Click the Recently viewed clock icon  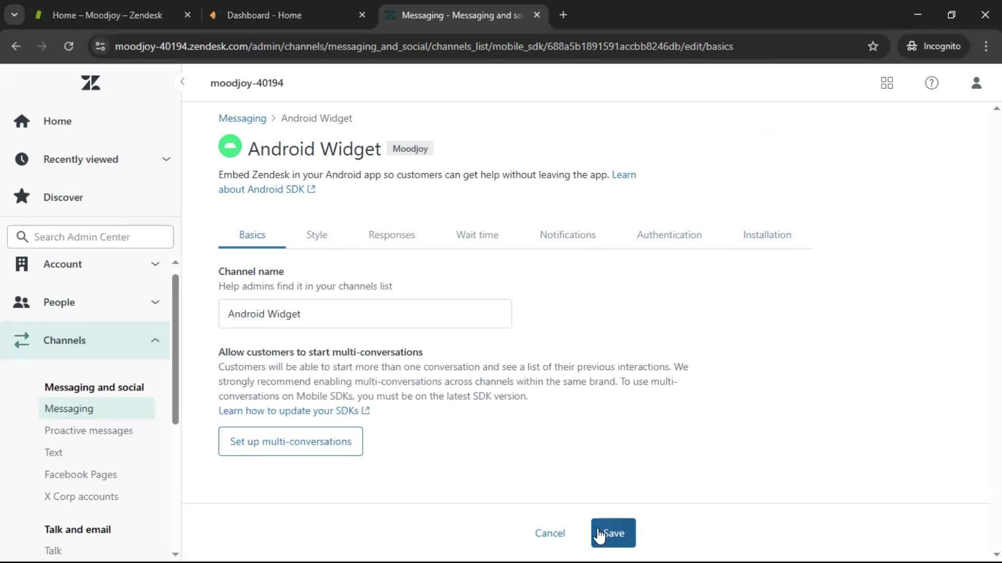[x=21, y=159]
